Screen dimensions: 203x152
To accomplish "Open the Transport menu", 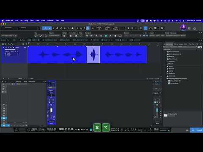I will (50, 21).
